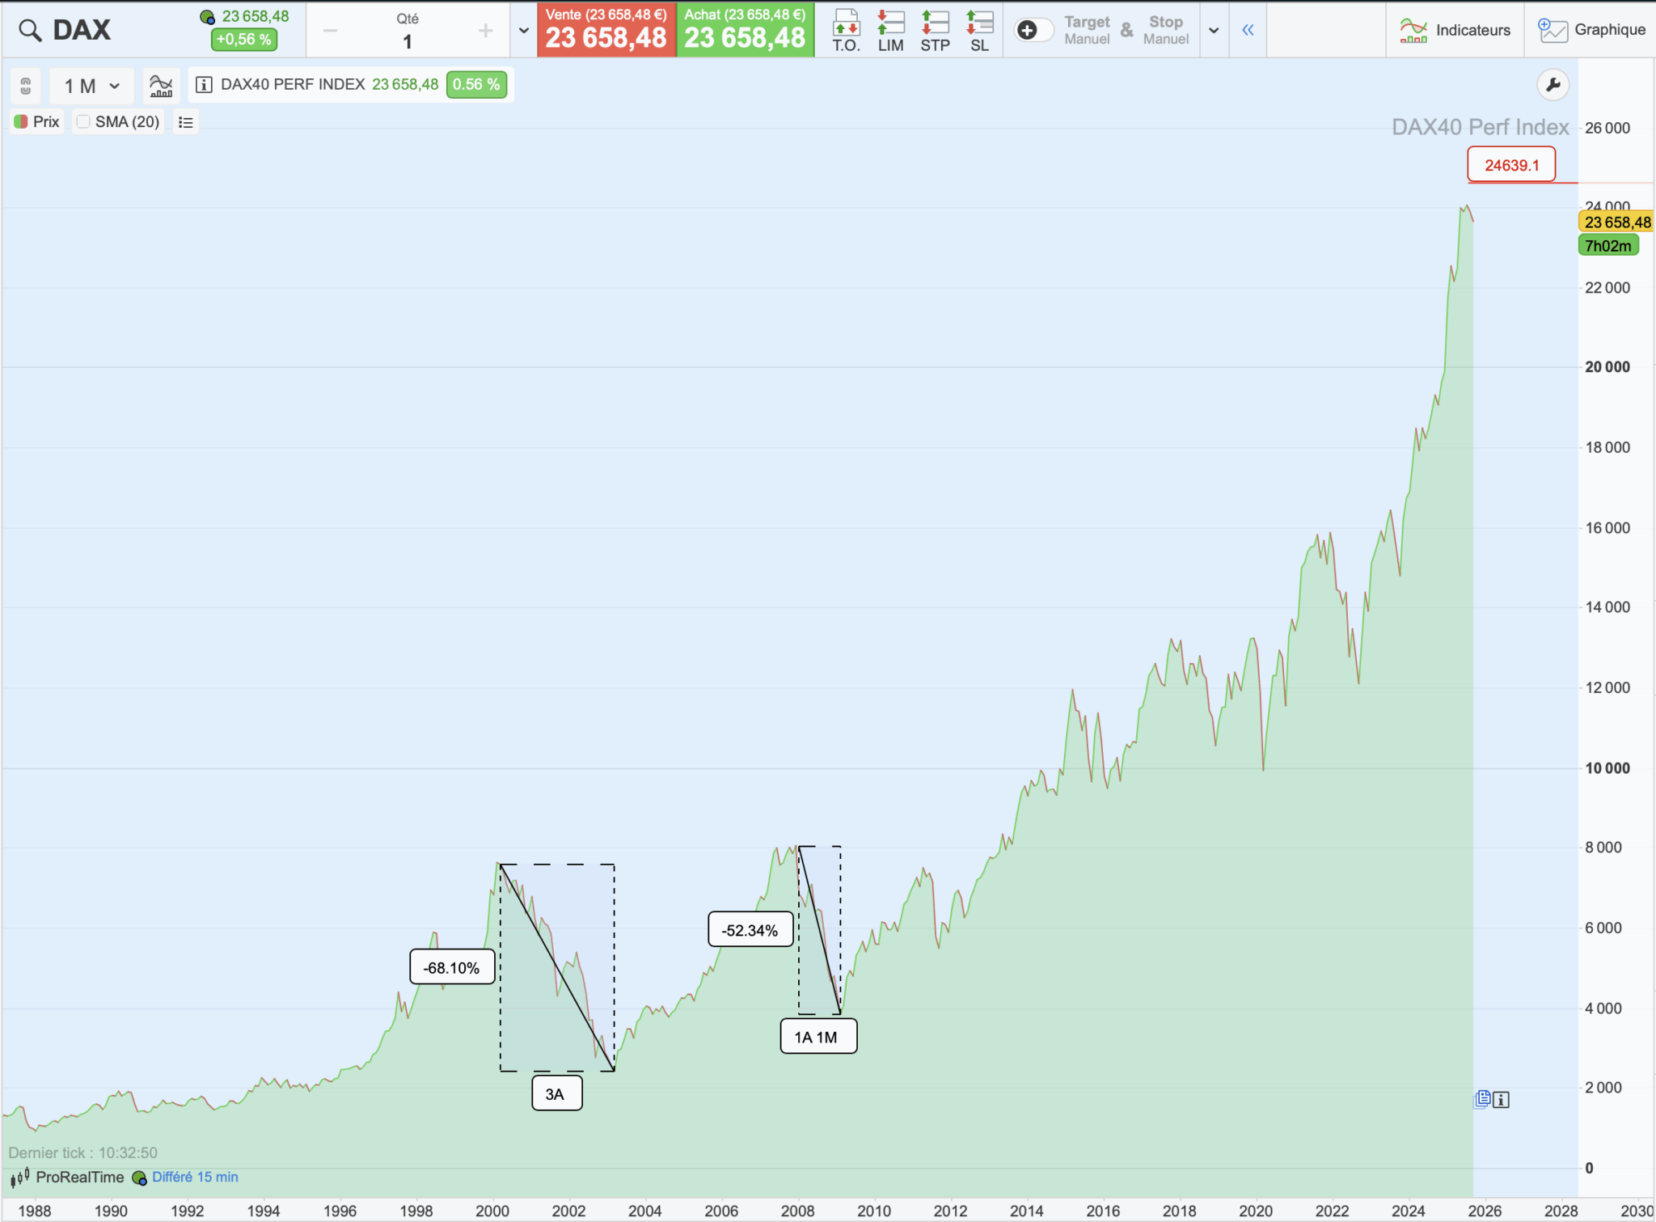This screenshot has width=1656, height=1222.
Task: Click the chart settings wrench icon
Action: [1553, 84]
